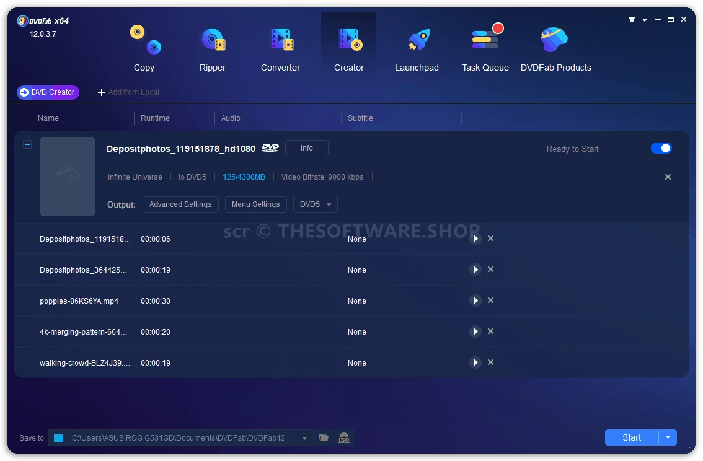
Task: Click the DVD format logo icon
Action: click(x=270, y=148)
